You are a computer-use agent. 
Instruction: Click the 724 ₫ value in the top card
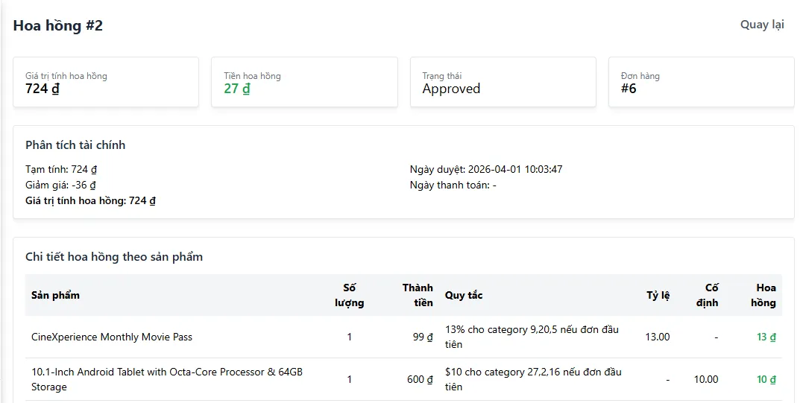tap(42, 89)
